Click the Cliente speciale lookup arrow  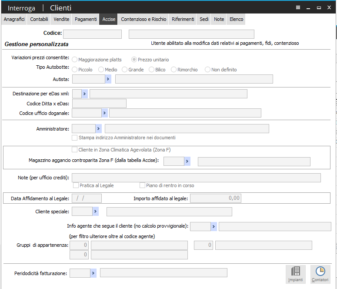pos(96,212)
